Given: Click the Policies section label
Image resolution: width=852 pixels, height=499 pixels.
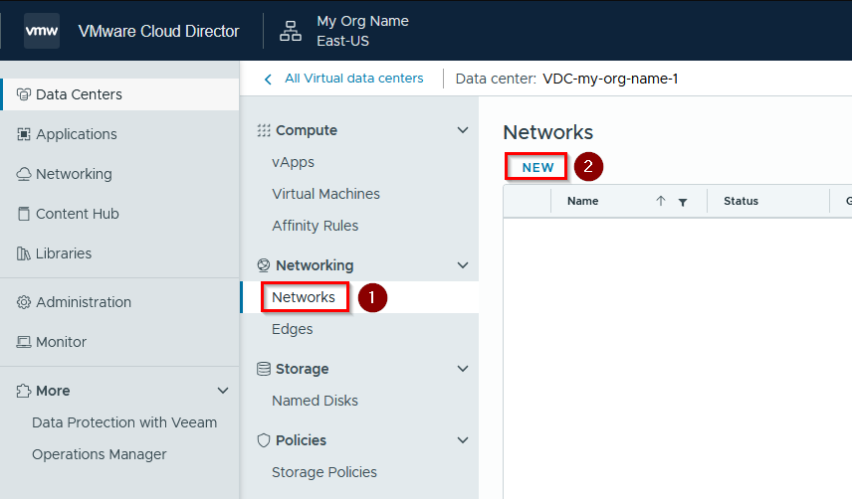Looking at the screenshot, I should pyautogui.click(x=301, y=440).
